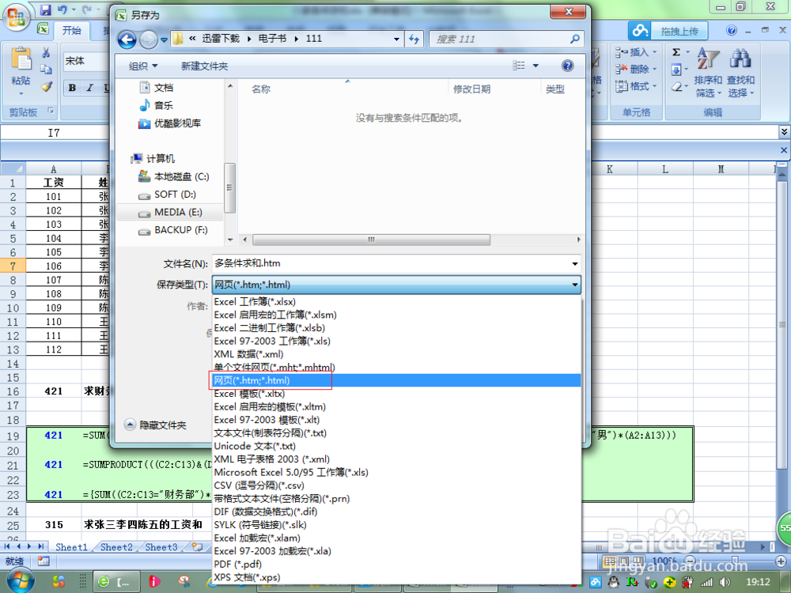The image size is (791, 593).
Task: Click the Excel Name Box showing I7
Action: tap(54, 133)
